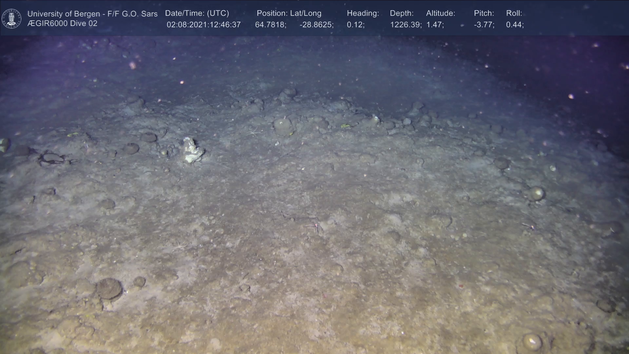
Task: Click the Roll label
Action: 514,13
